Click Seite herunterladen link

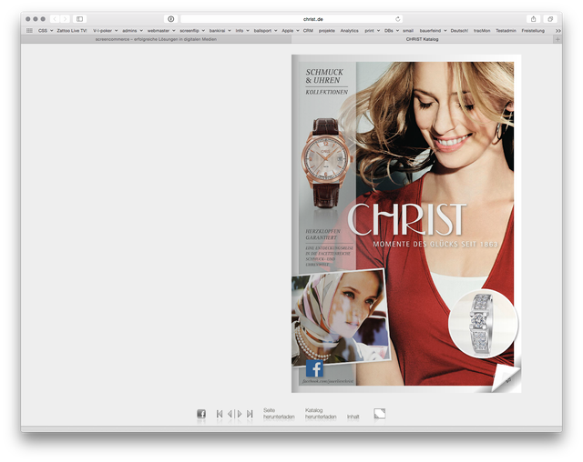pyautogui.click(x=279, y=414)
